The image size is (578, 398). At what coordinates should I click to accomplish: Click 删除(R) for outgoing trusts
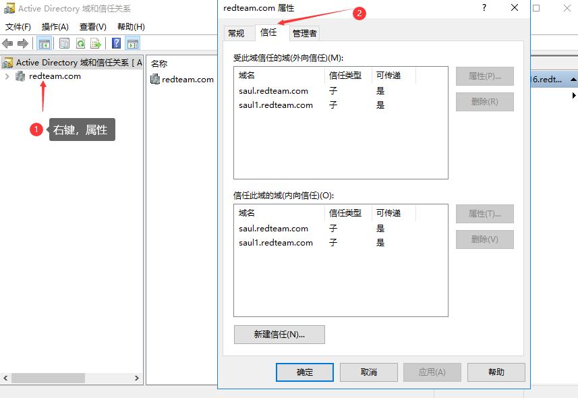(485, 102)
